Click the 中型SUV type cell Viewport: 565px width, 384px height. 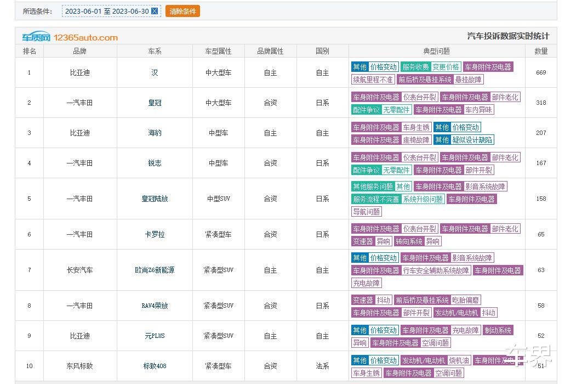pyautogui.click(x=218, y=199)
